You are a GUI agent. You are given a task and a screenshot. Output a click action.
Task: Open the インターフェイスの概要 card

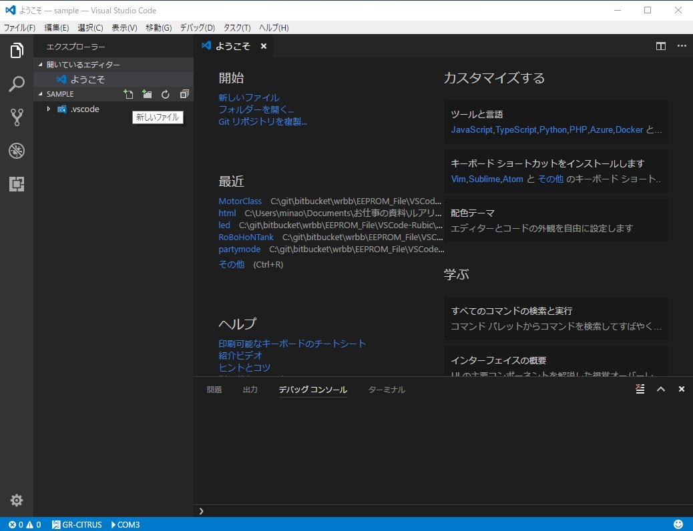pos(556,362)
